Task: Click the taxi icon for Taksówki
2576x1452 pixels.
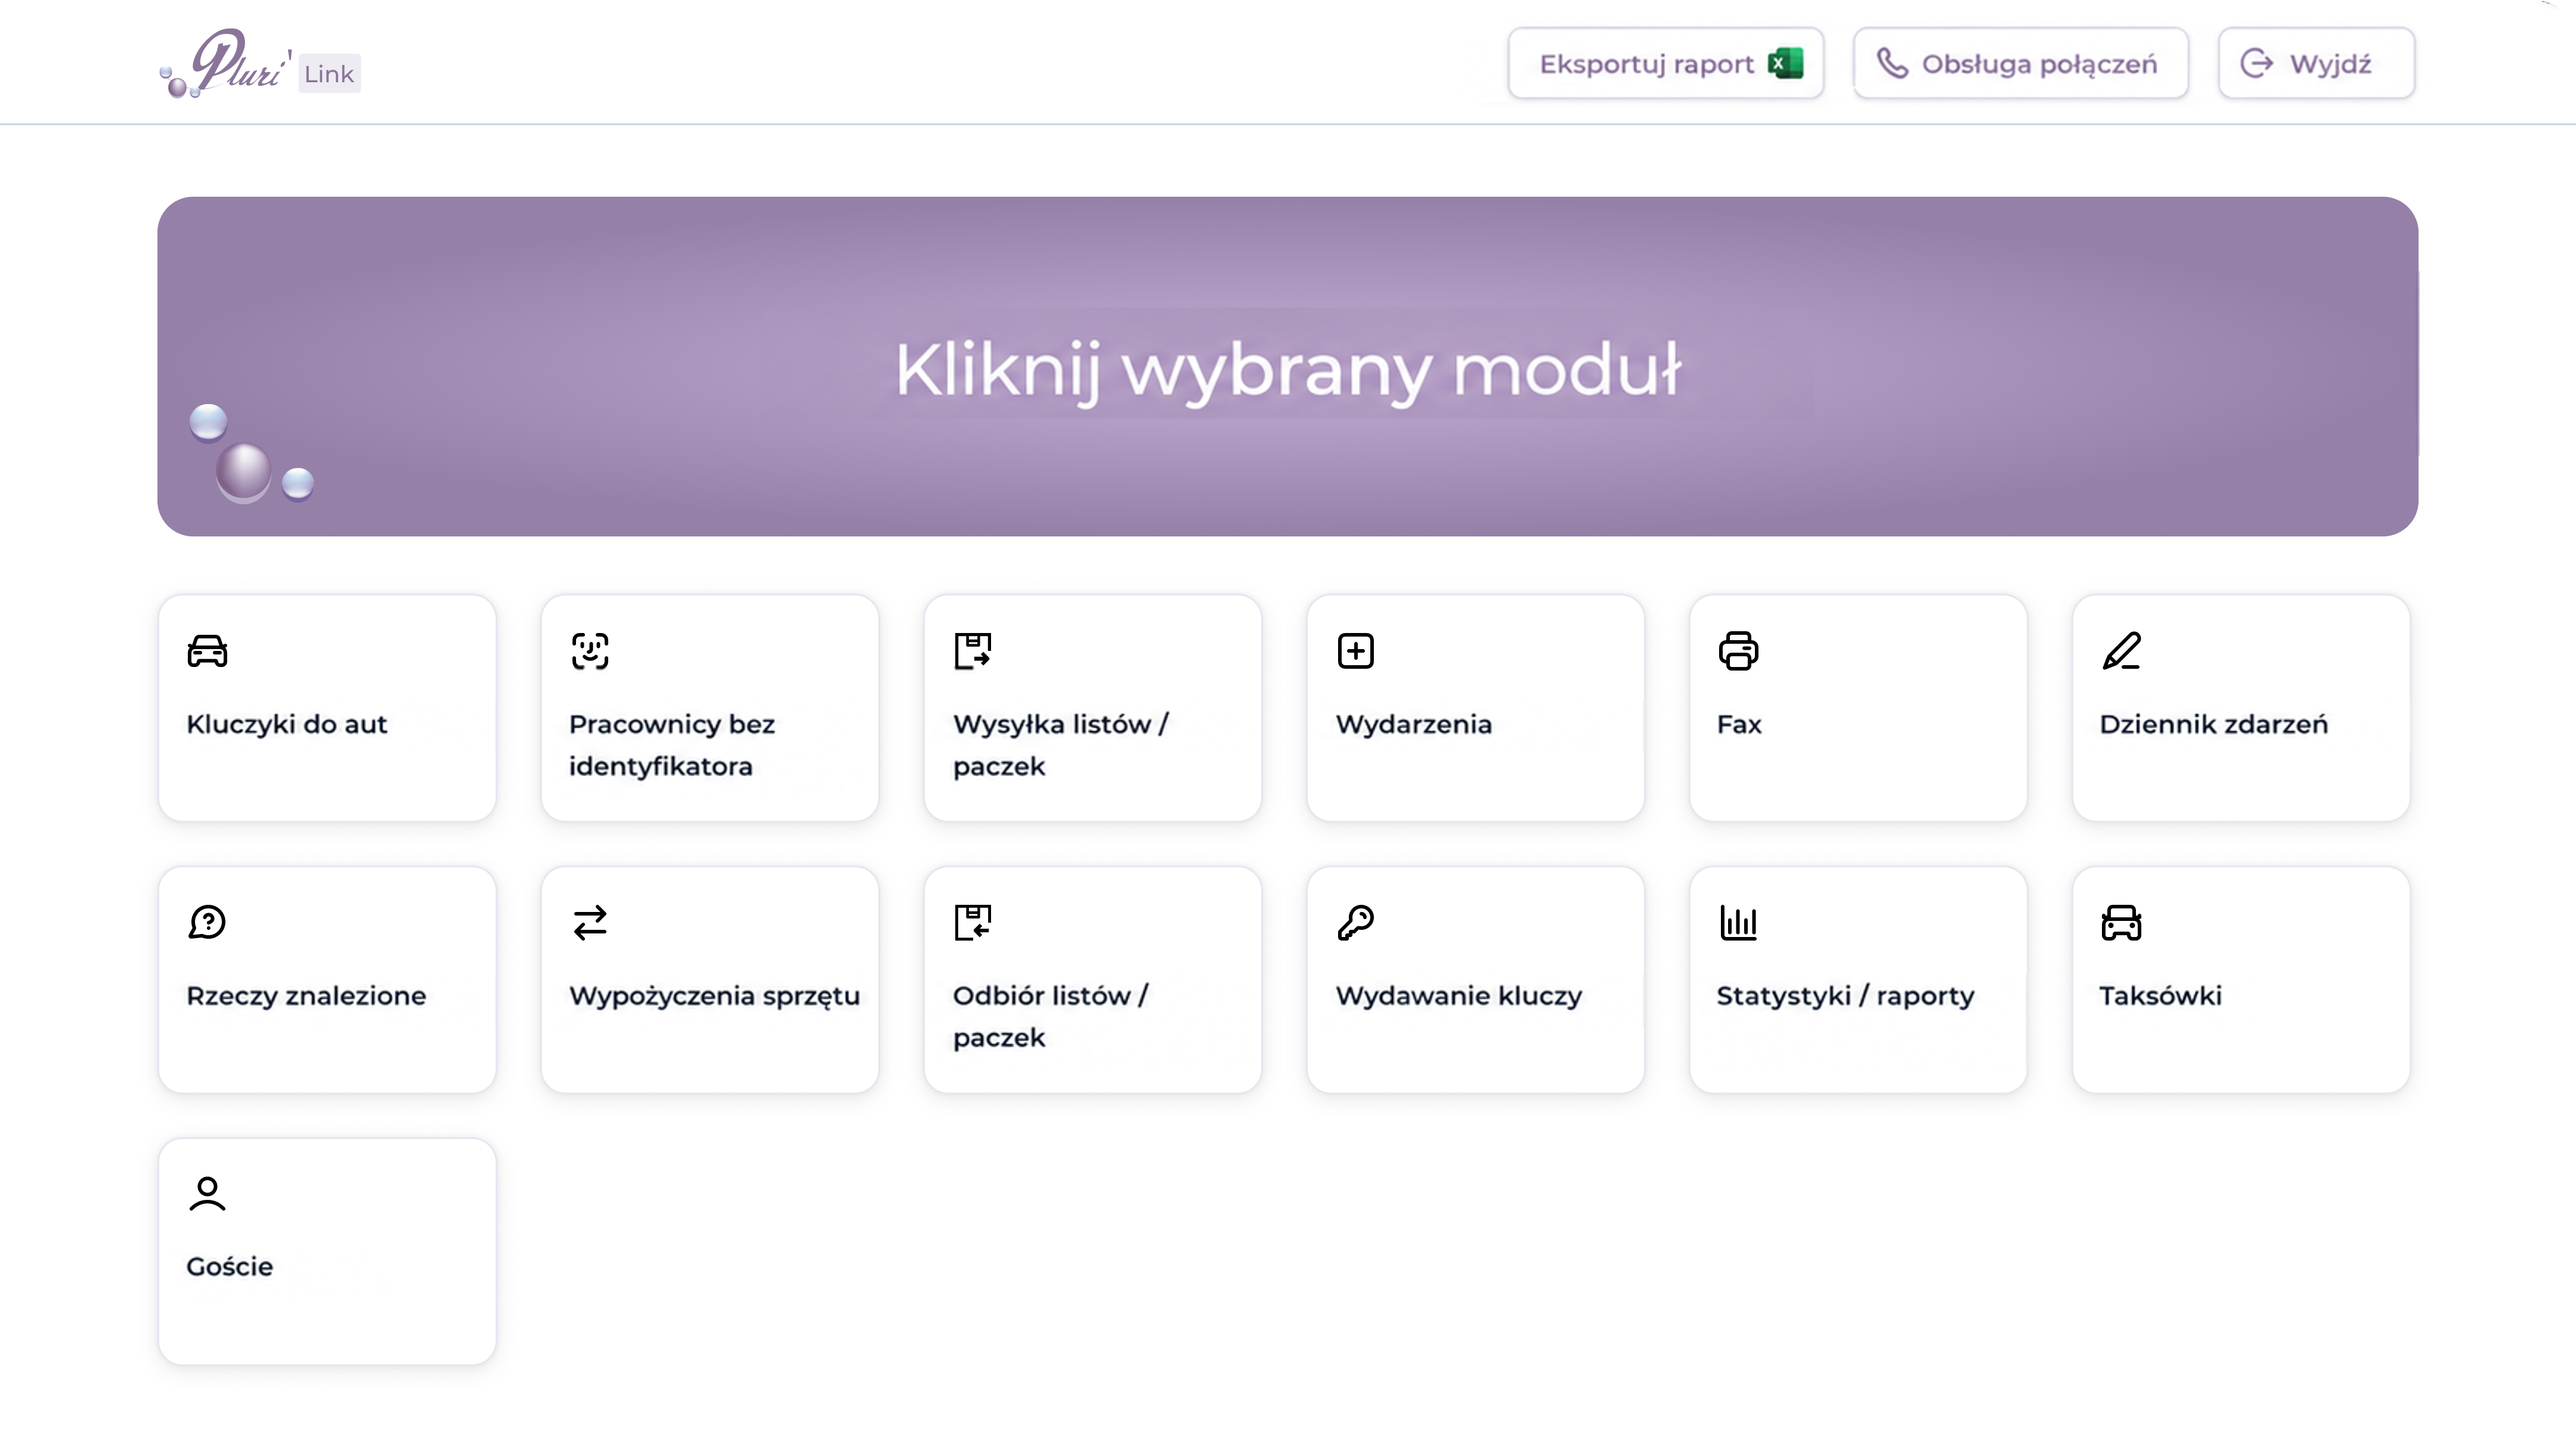Action: [x=2121, y=922]
